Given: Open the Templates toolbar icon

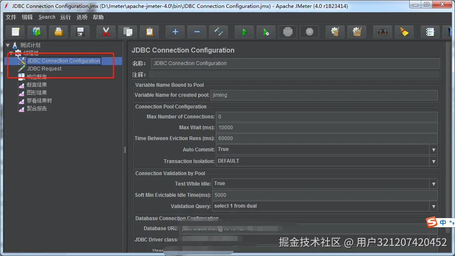Looking at the screenshot, I should 37,32.
